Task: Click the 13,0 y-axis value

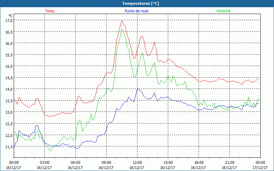Action: pyautogui.click(x=9, y=112)
